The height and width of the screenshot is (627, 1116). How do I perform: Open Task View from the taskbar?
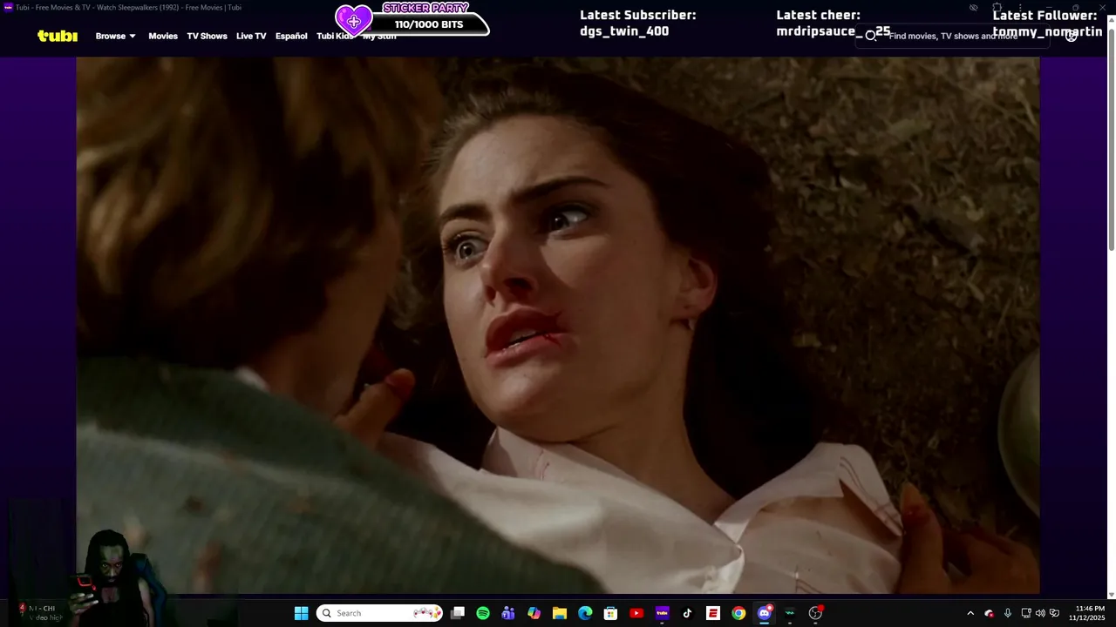tap(458, 613)
